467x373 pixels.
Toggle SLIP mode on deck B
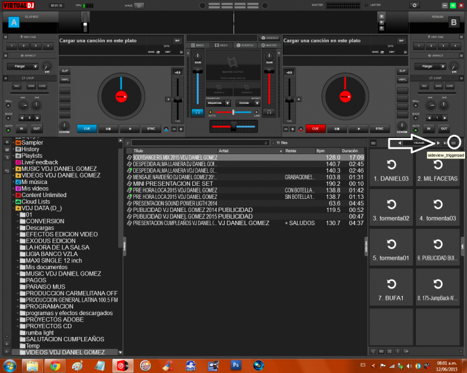pyautogui.click(x=402, y=71)
